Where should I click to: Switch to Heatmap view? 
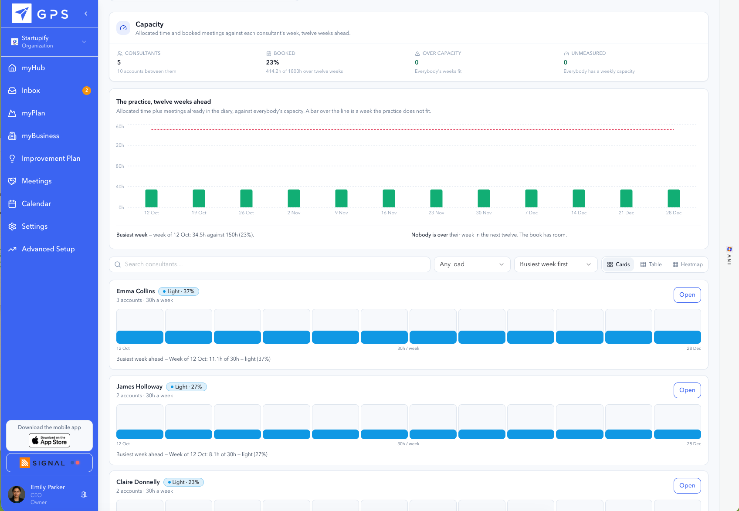688,264
